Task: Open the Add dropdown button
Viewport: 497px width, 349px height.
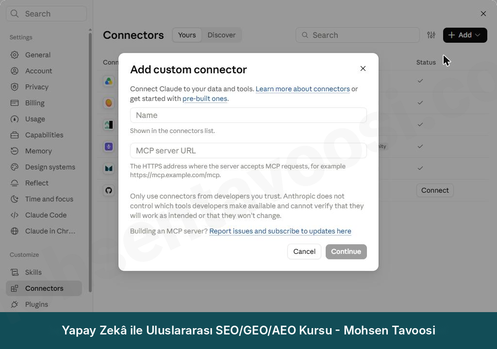Action: (x=464, y=35)
